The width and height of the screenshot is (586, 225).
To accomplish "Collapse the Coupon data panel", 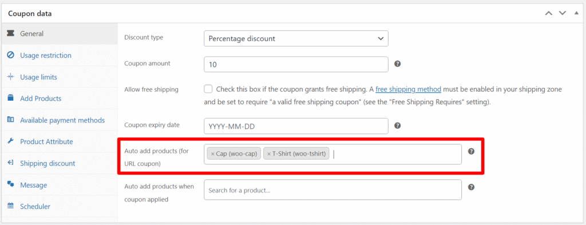I will coord(576,13).
